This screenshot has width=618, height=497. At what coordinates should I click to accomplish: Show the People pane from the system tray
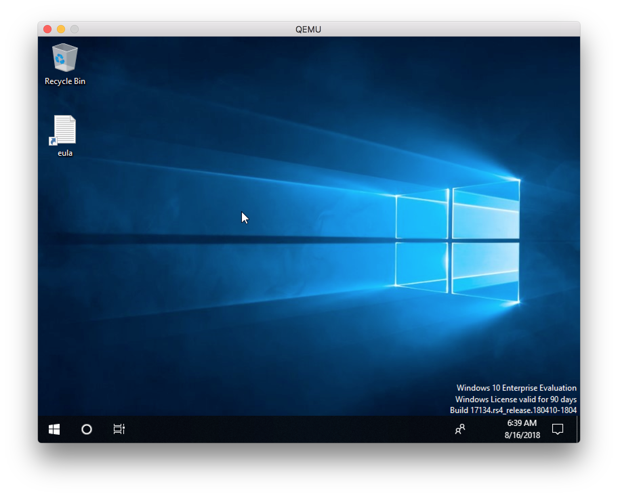(460, 429)
